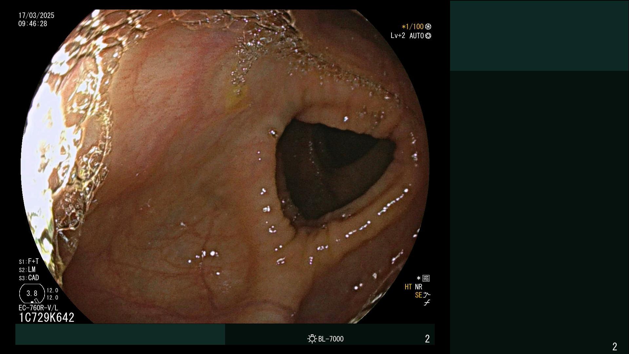Click the teal header block in right panel
Viewport: 629px width, 354px height.
pyautogui.click(x=539, y=36)
